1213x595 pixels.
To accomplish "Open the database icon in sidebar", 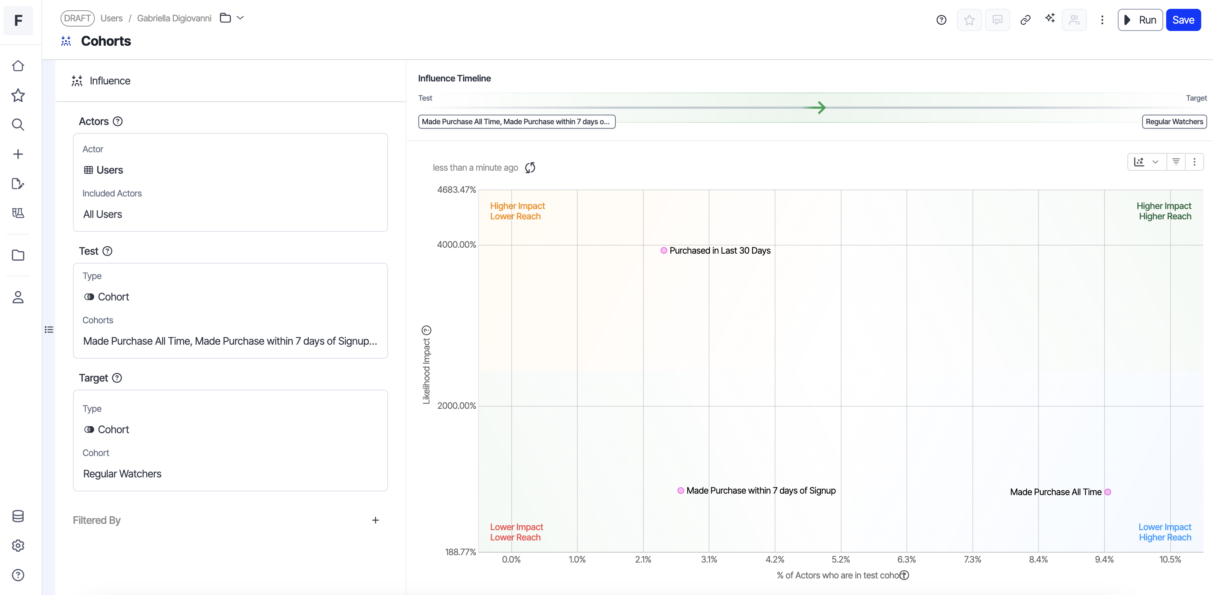I will point(18,516).
